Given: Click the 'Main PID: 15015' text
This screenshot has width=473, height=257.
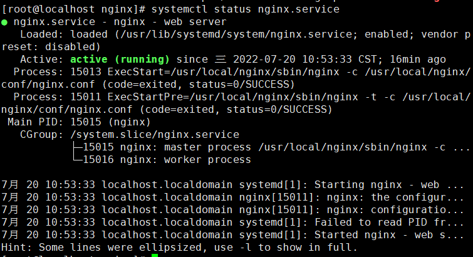Looking at the screenshot, I should 55,122.
